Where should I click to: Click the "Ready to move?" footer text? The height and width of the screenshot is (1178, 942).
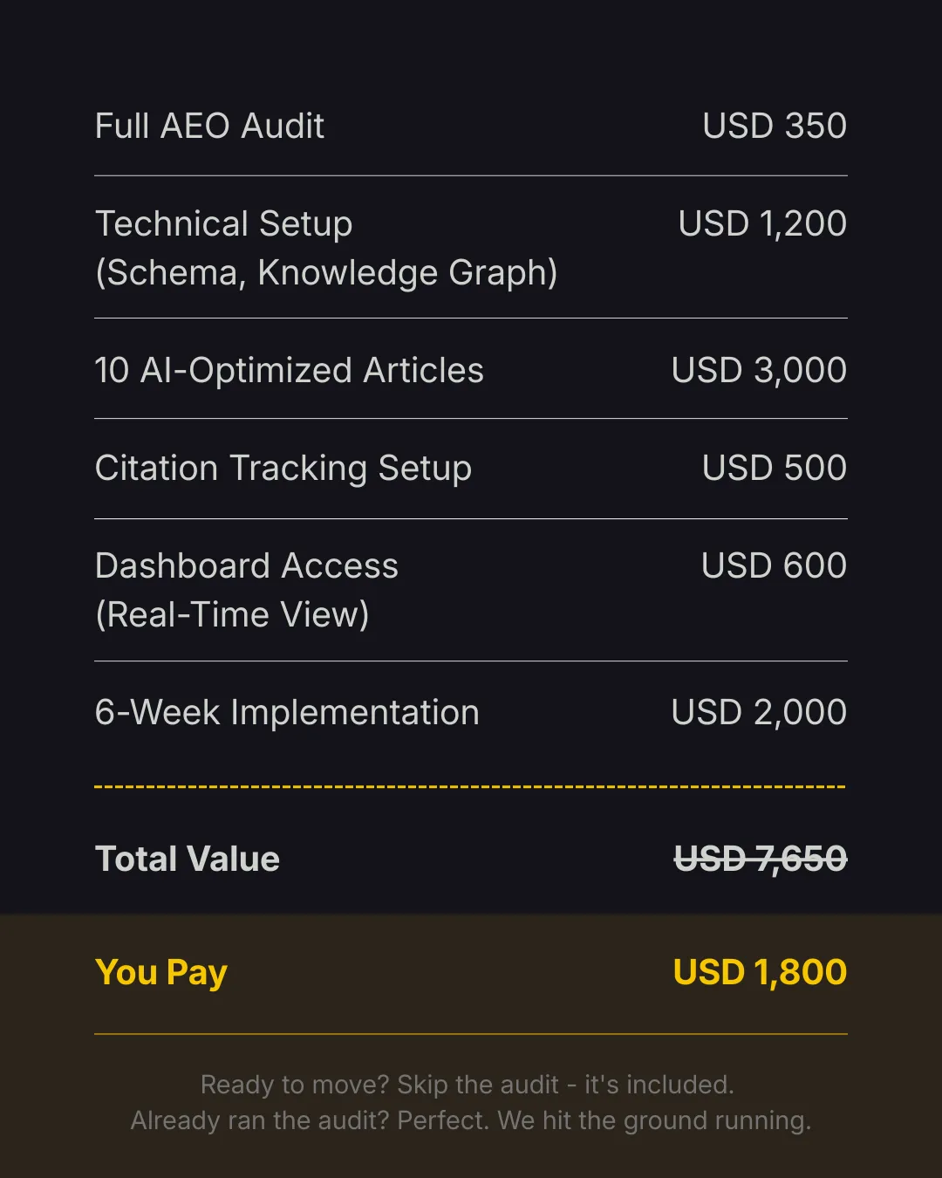[468, 1085]
